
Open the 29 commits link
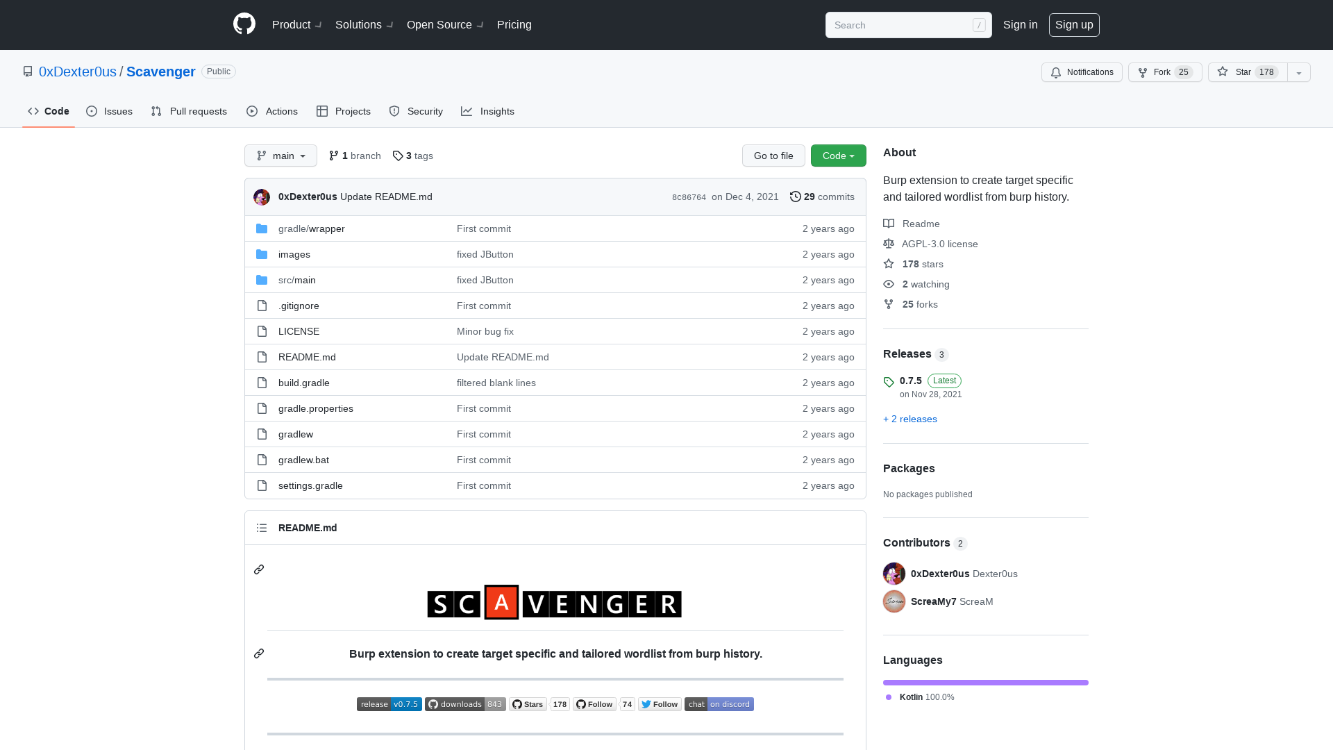click(823, 197)
